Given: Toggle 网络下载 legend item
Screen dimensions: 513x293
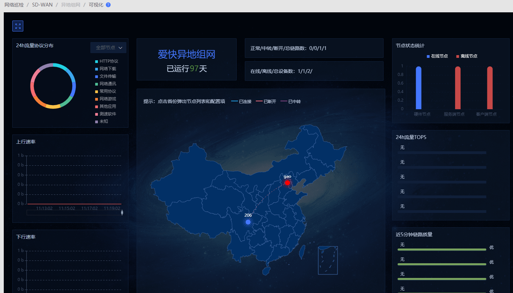Looking at the screenshot, I should coord(105,69).
